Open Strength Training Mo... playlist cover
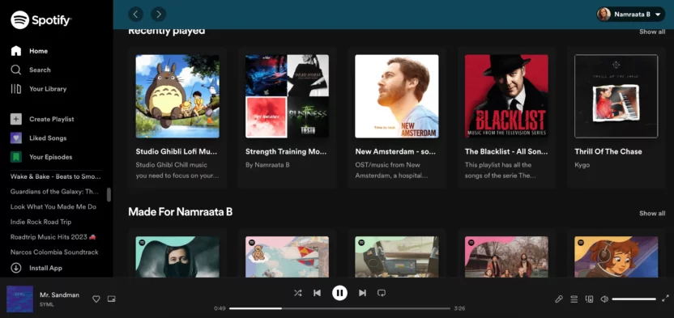 [287, 96]
